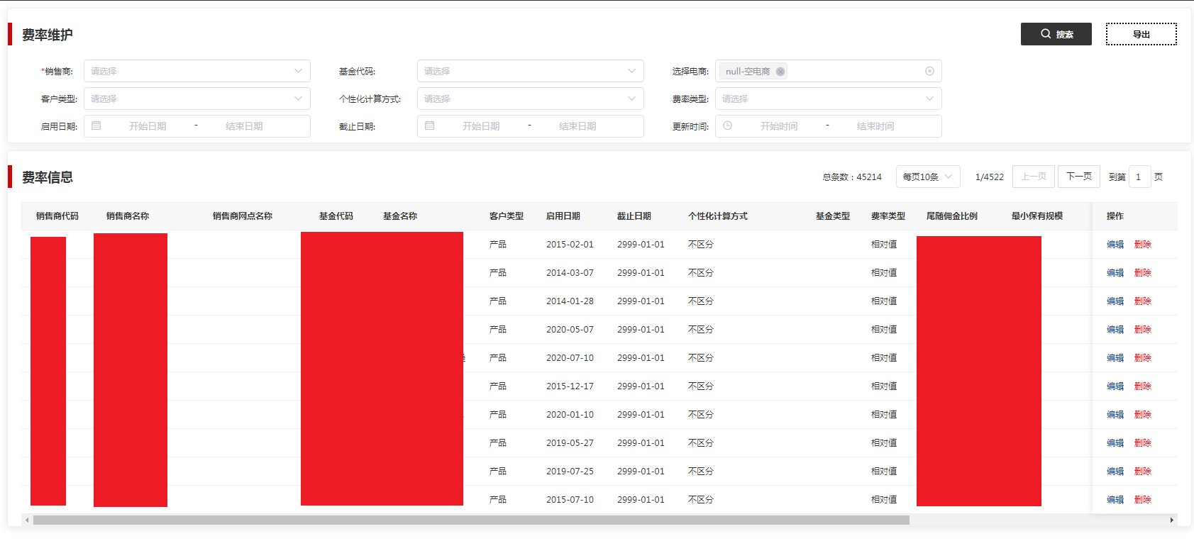Edit the 2019-05-27 row

coord(1115,443)
